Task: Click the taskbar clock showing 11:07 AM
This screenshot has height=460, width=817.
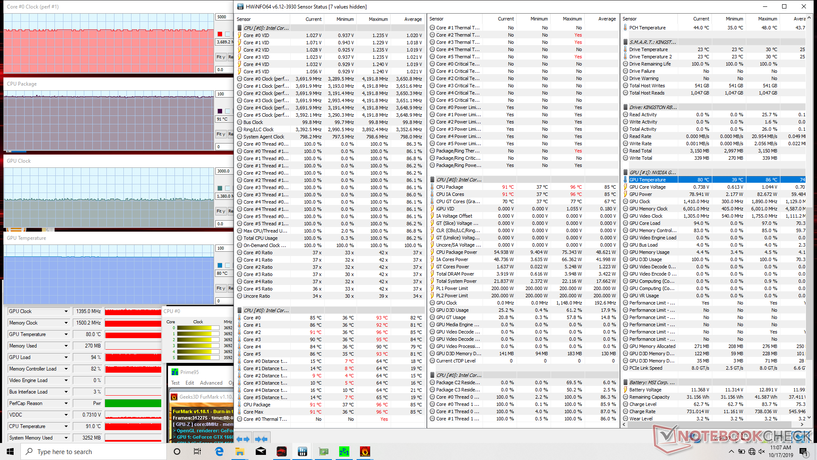Action: [780, 451]
